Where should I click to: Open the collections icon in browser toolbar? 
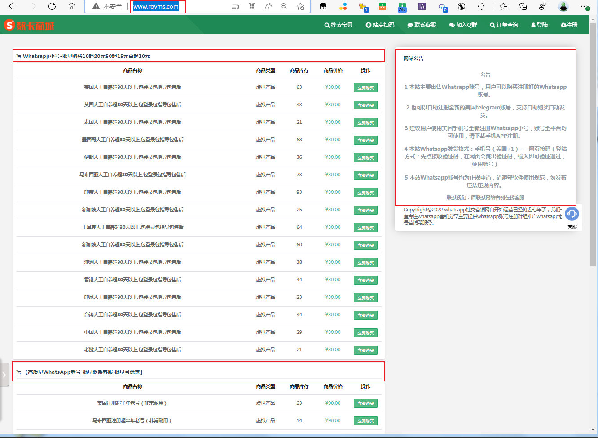tap(523, 6)
